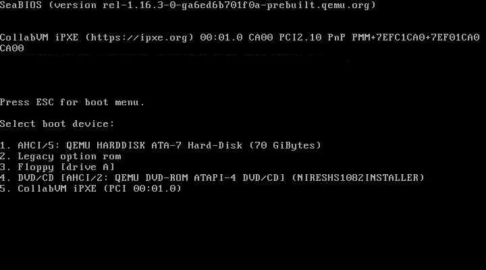The height and width of the screenshot is (270, 486).
Task: Click the Press ESC for boot menu text
Action: [x=72, y=103]
